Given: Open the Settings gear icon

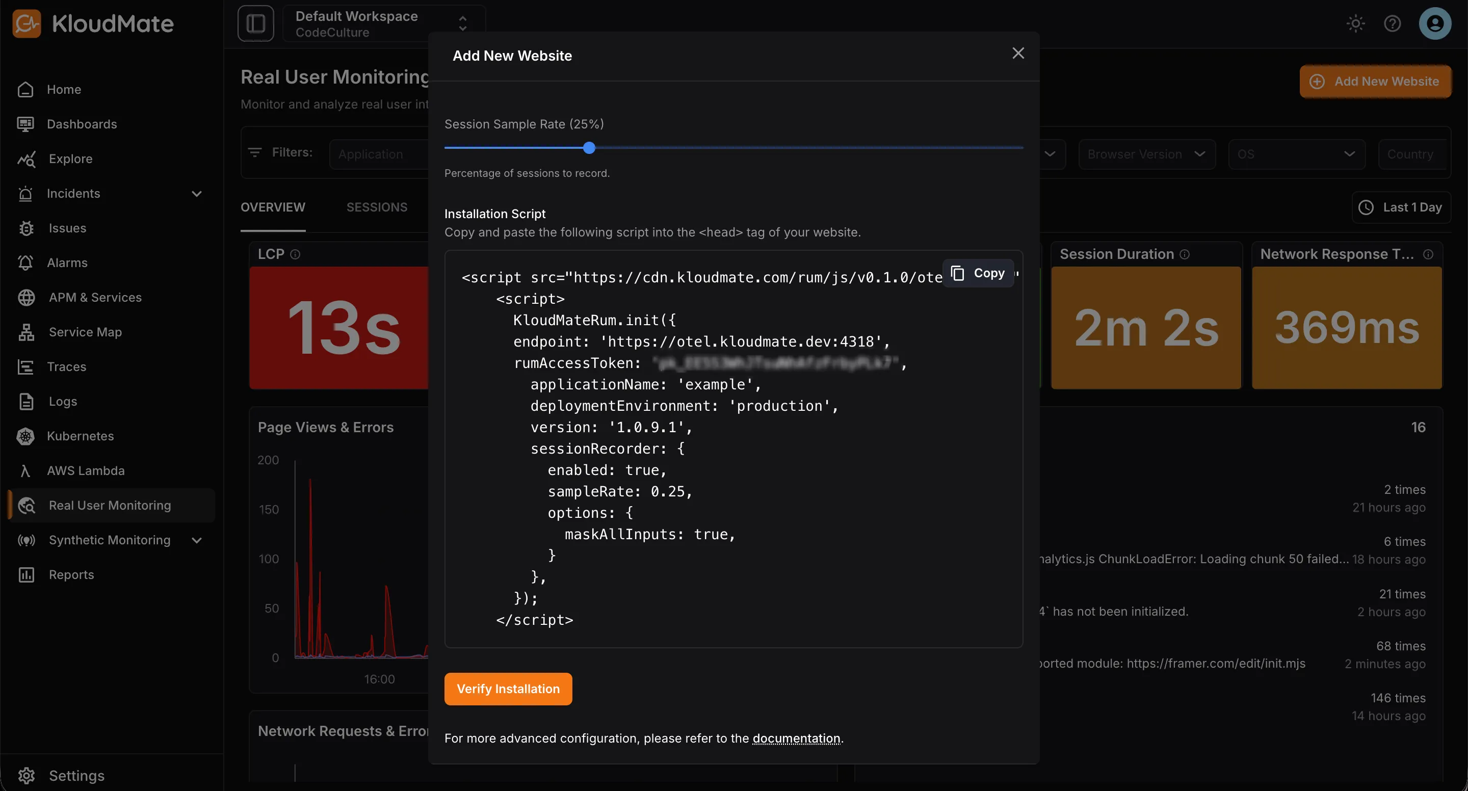Looking at the screenshot, I should point(26,776).
